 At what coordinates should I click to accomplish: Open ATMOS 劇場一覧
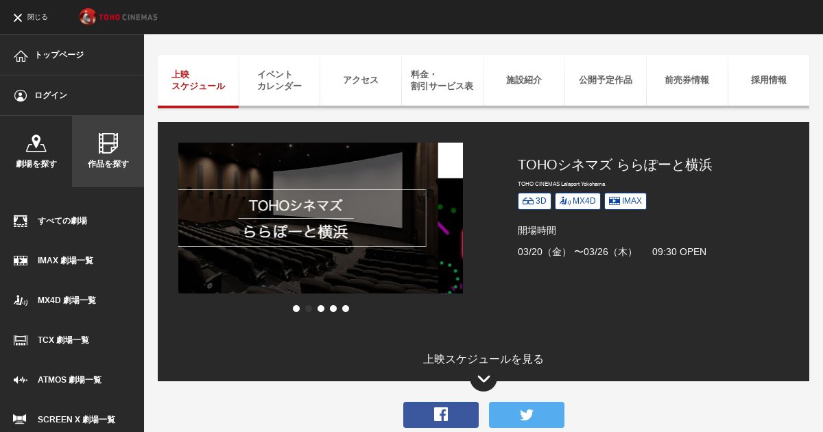point(69,380)
